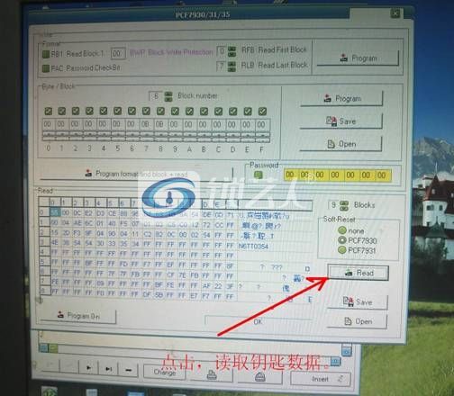The height and width of the screenshot is (396, 454).
Task: Click the top Program button in Format section
Action: [x=358, y=58]
